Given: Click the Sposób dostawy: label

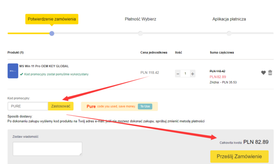Looking at the screenshot, I should tap(20, 116).
